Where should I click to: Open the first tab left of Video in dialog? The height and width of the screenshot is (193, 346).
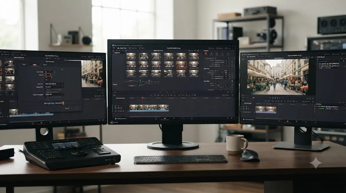(x=24, y=64)
